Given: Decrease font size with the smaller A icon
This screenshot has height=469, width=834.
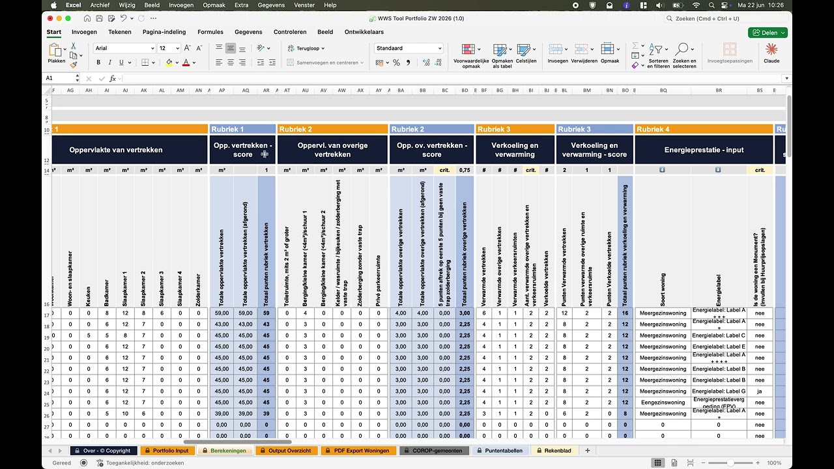Looking at the screenshot, I should 199,48.
